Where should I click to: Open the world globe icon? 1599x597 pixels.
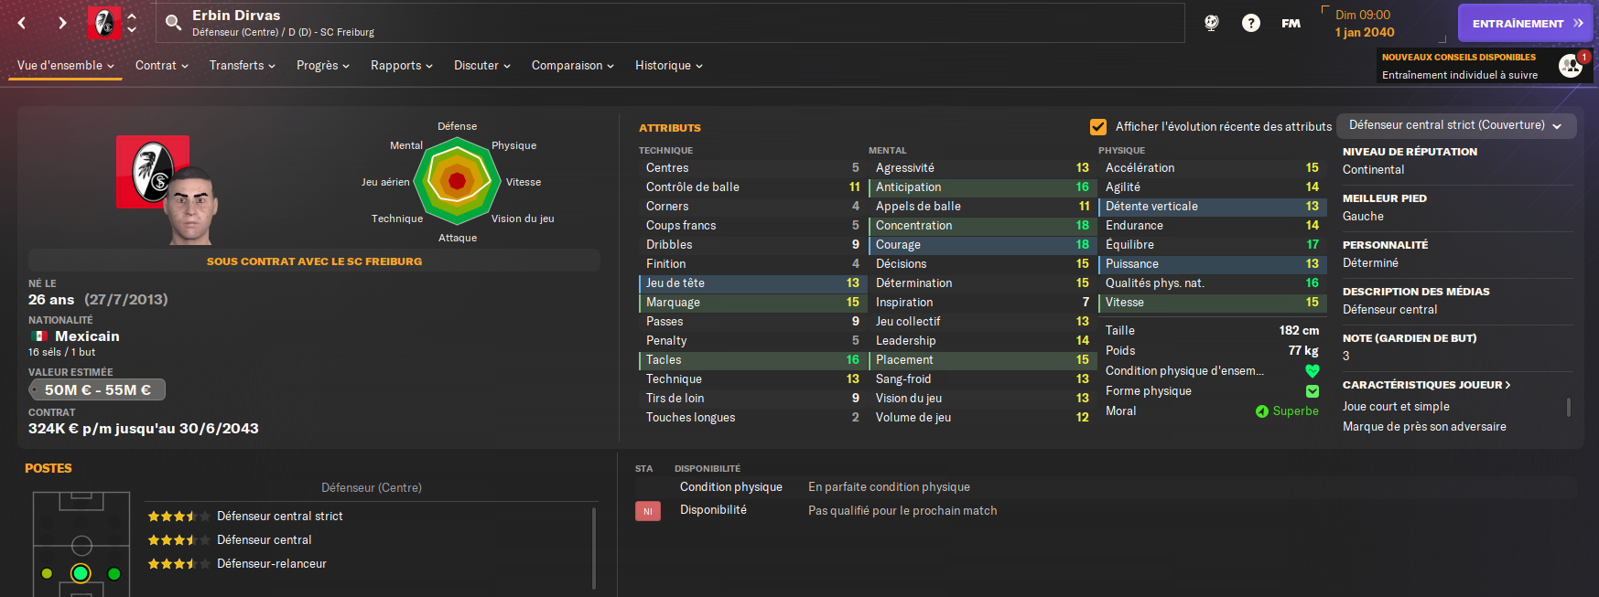[1211, 23]
